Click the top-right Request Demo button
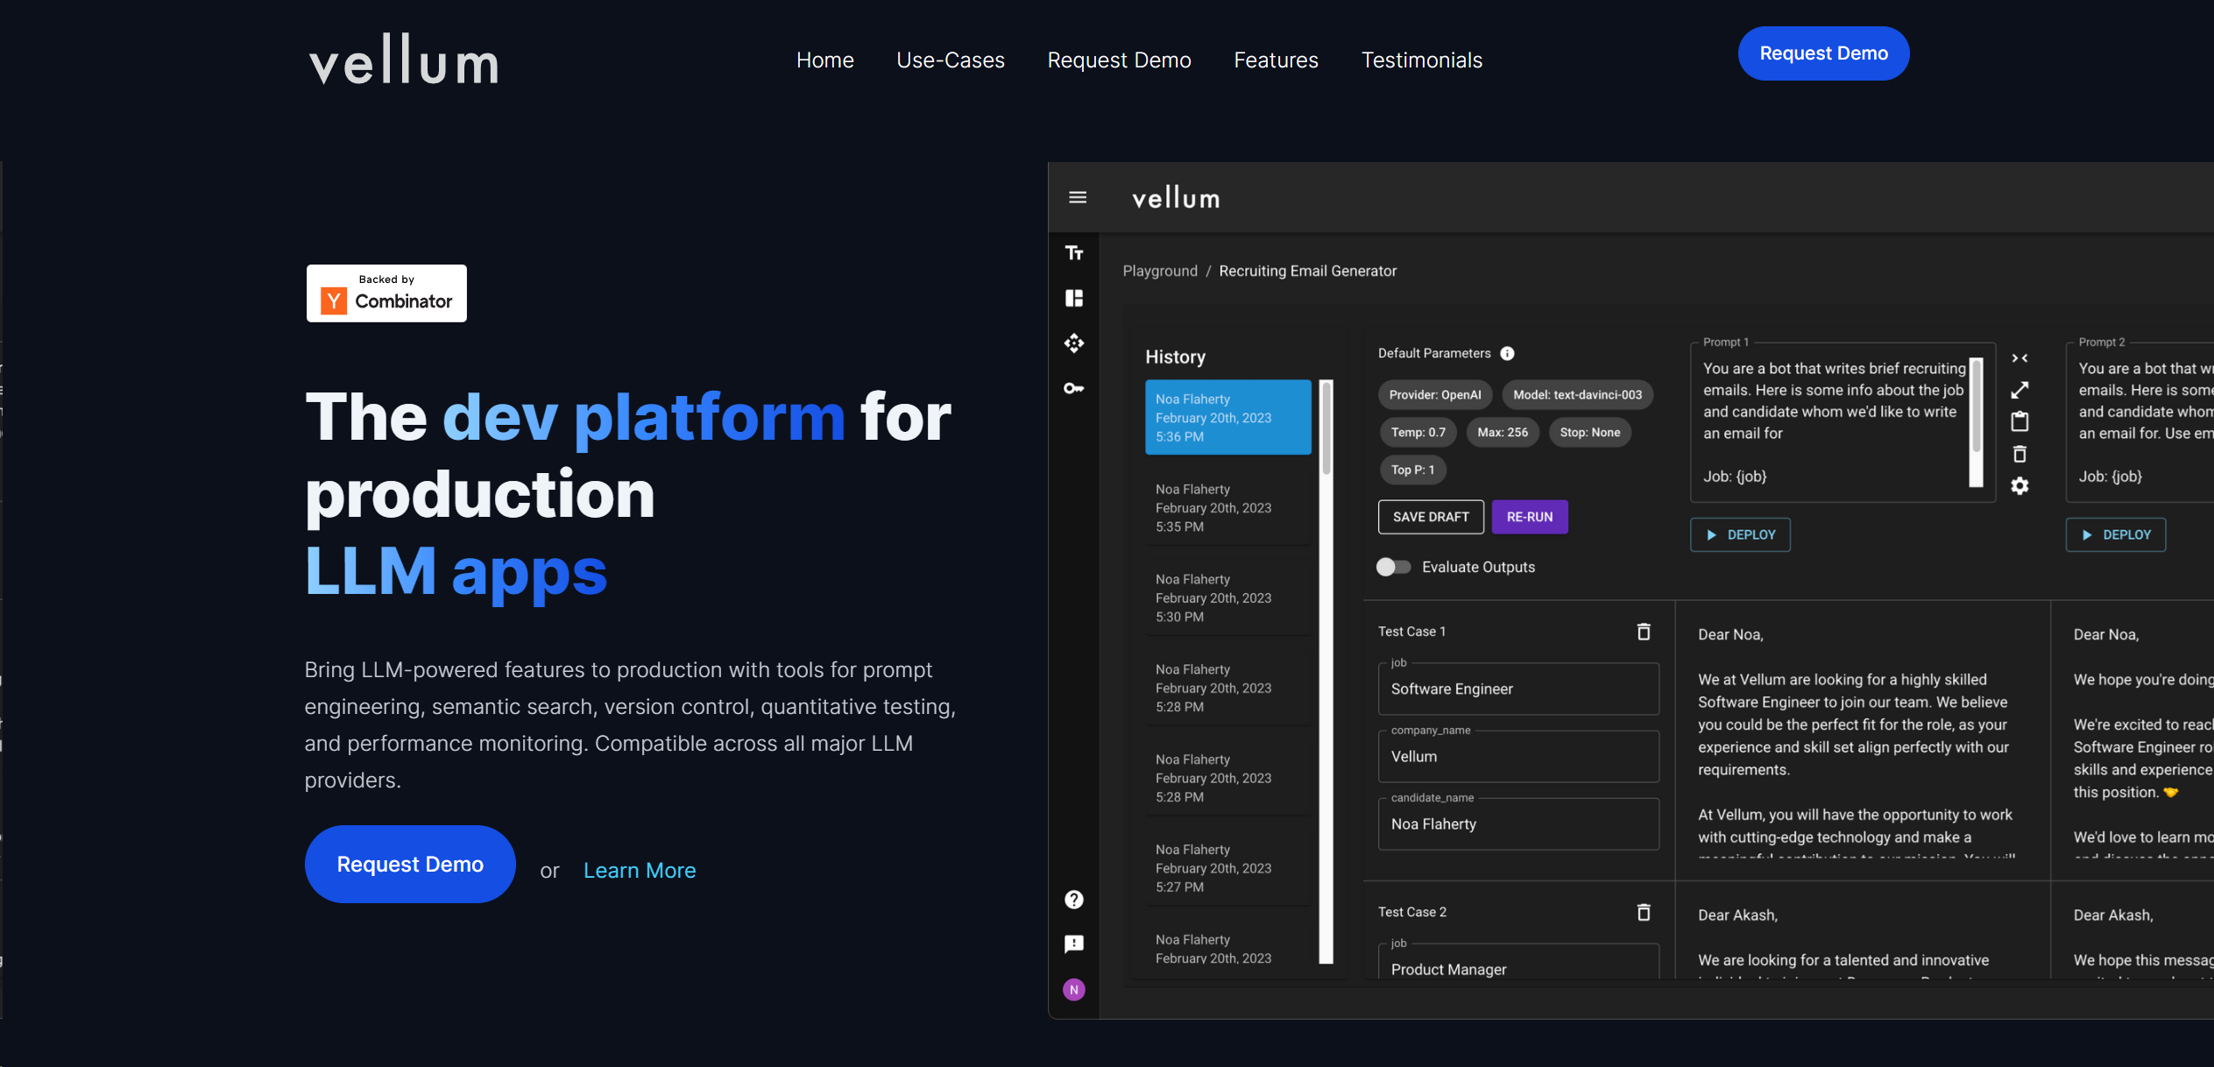The height and width of the screenshot is (1067, 2214). (x=1824, y=53)
